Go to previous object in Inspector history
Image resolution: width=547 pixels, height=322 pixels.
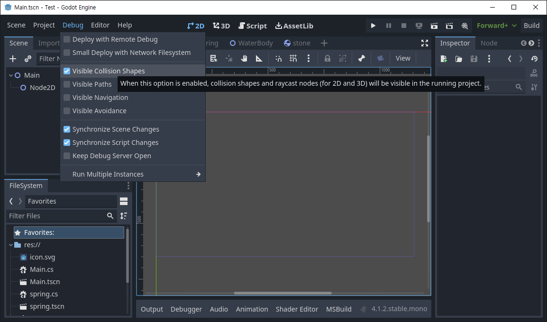(x=510, y=59)
